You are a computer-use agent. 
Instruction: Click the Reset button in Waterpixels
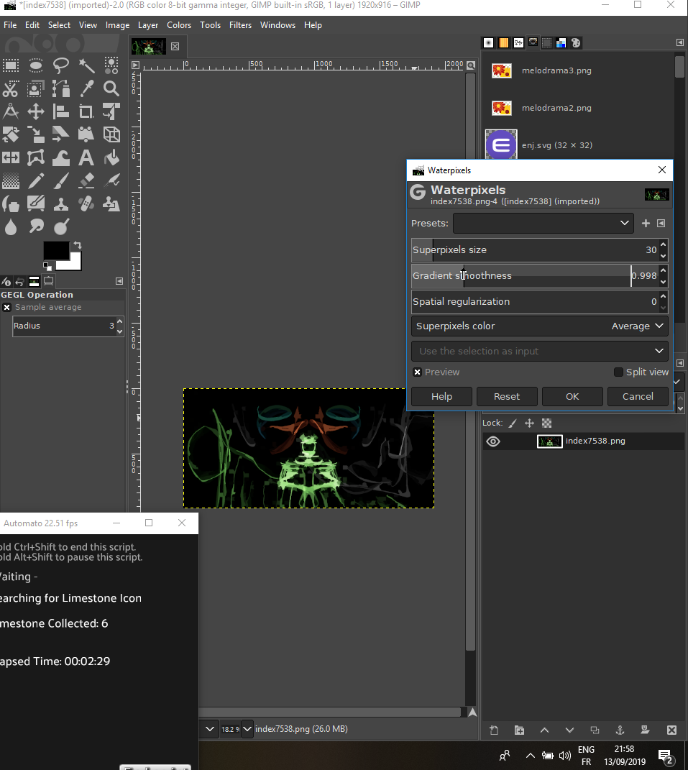coord(507,396)
